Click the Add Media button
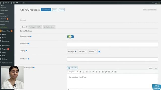The image size is (161, 90). [72, 68]
